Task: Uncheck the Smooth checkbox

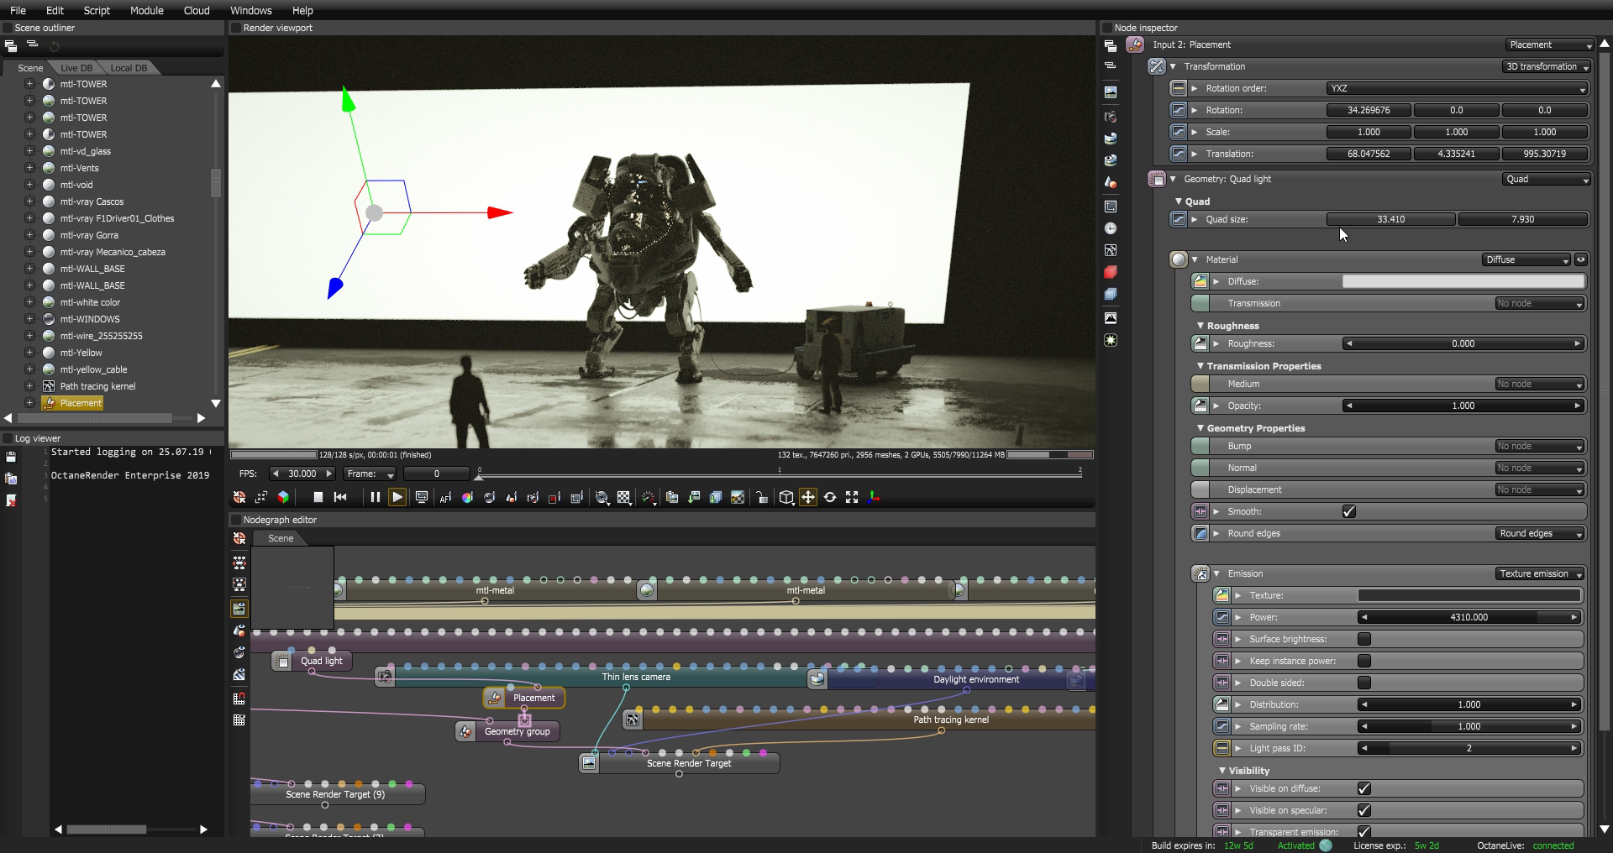Action: pos(1348,511)
